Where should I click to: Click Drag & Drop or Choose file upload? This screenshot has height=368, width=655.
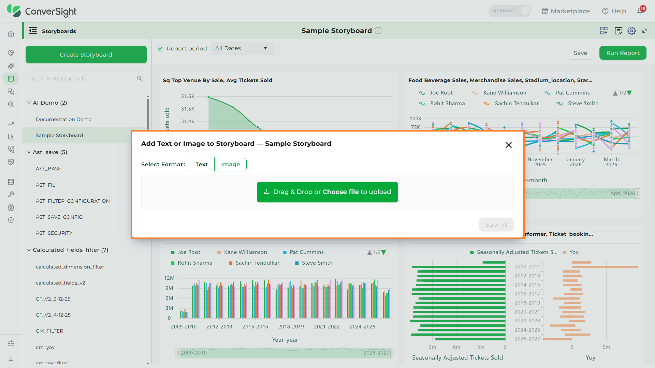click(327, 192)
